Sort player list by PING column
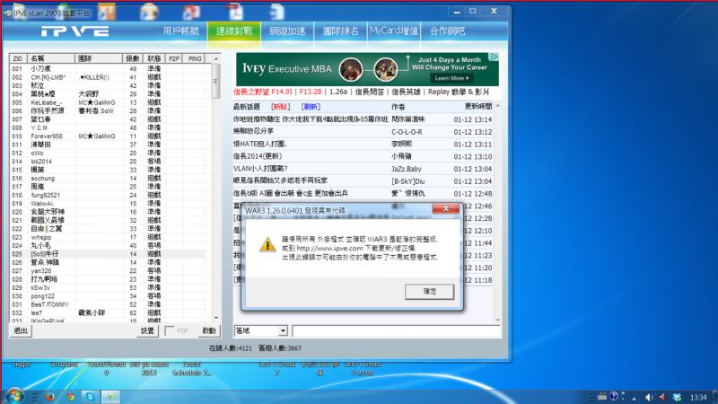Image resolution: width=718 pixels, height=404 pixels. coord(195,58)
